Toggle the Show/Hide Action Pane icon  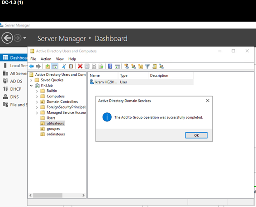(117, 66)
